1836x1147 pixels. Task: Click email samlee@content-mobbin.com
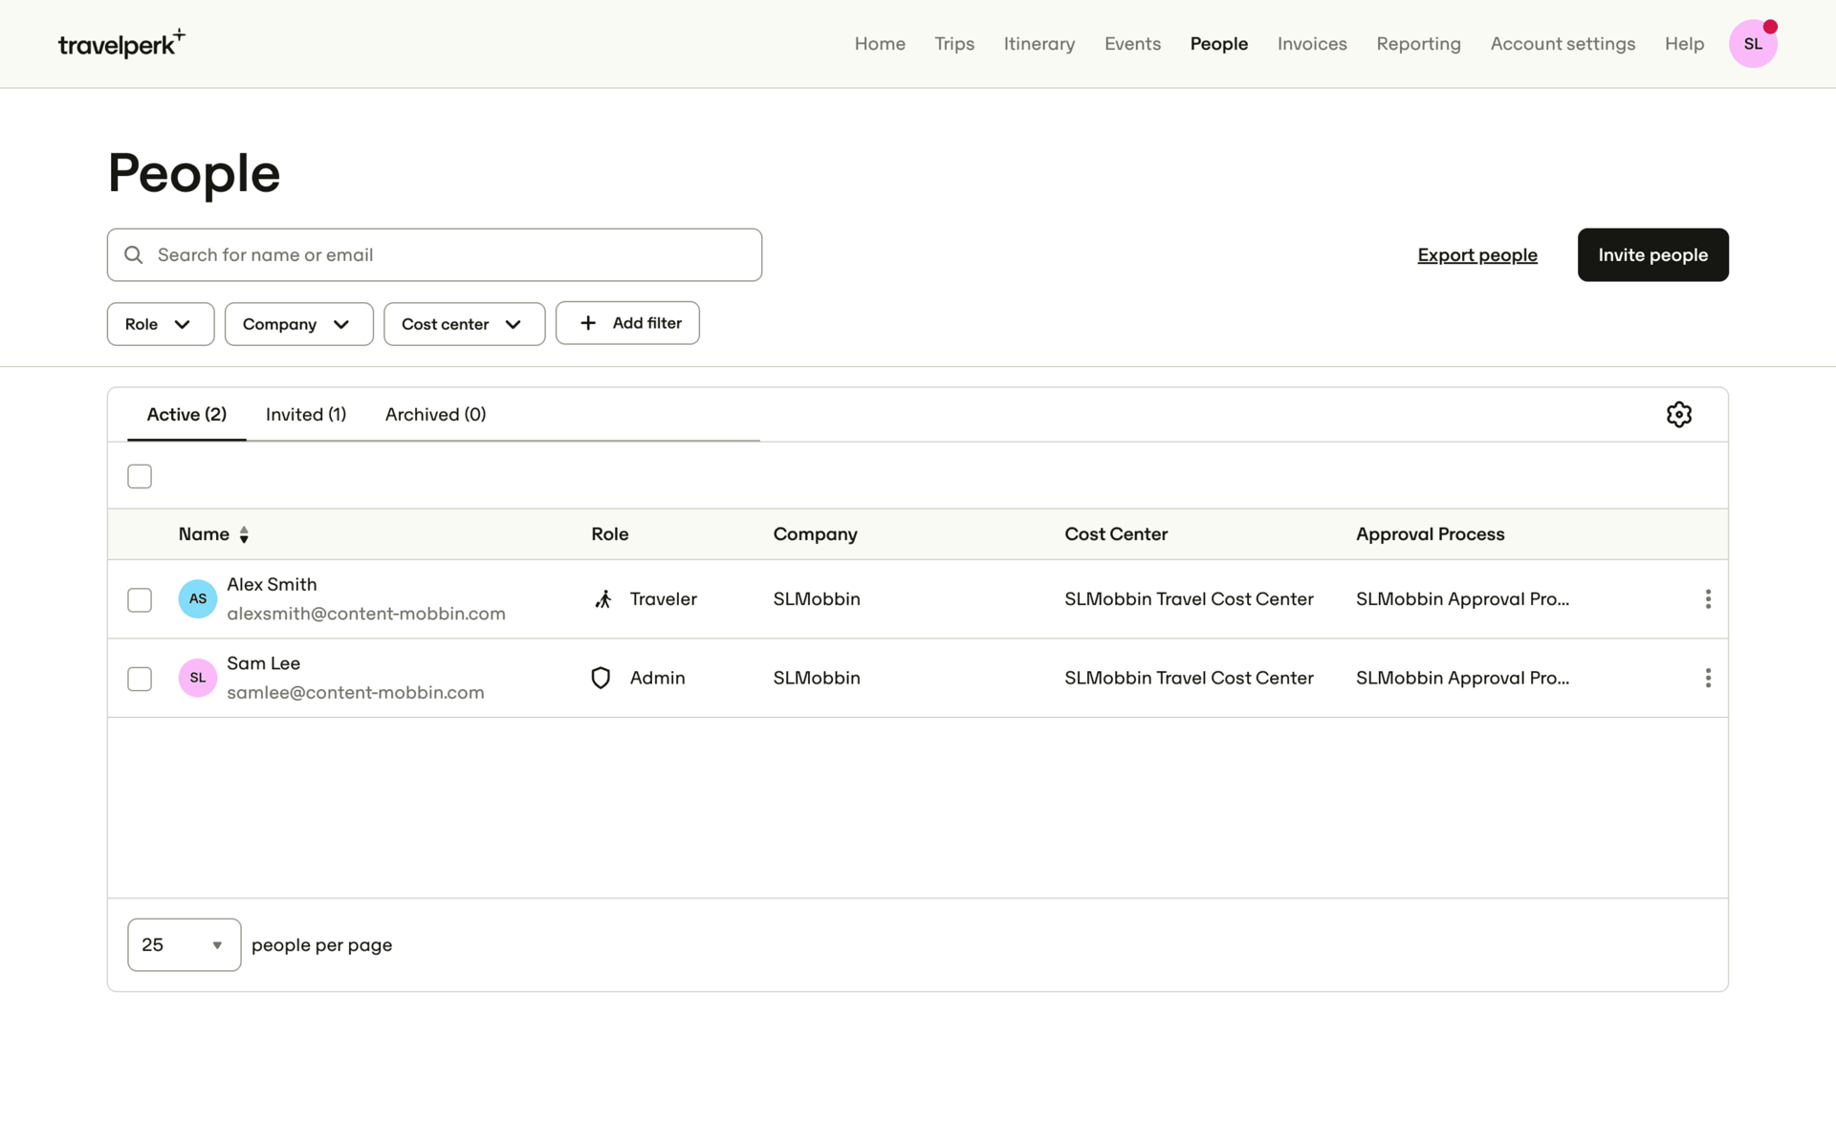(x=356, y=692)
